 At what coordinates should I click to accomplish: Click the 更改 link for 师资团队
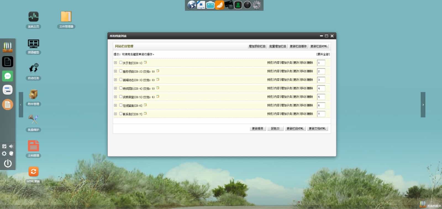point(296,88)
